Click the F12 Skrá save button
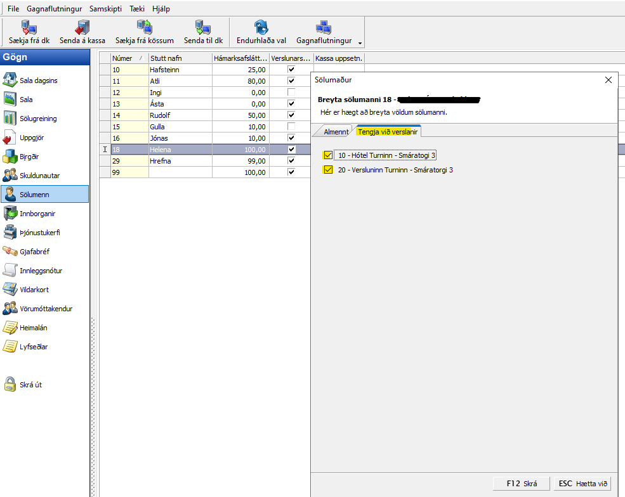The image size is (625, 497). (522, 483)
